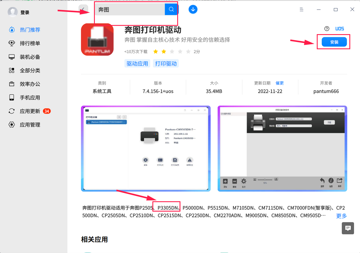Click the 应用更新 refresh icon
The height and width of the screenshot is (253, 360).
pos(12,111)
